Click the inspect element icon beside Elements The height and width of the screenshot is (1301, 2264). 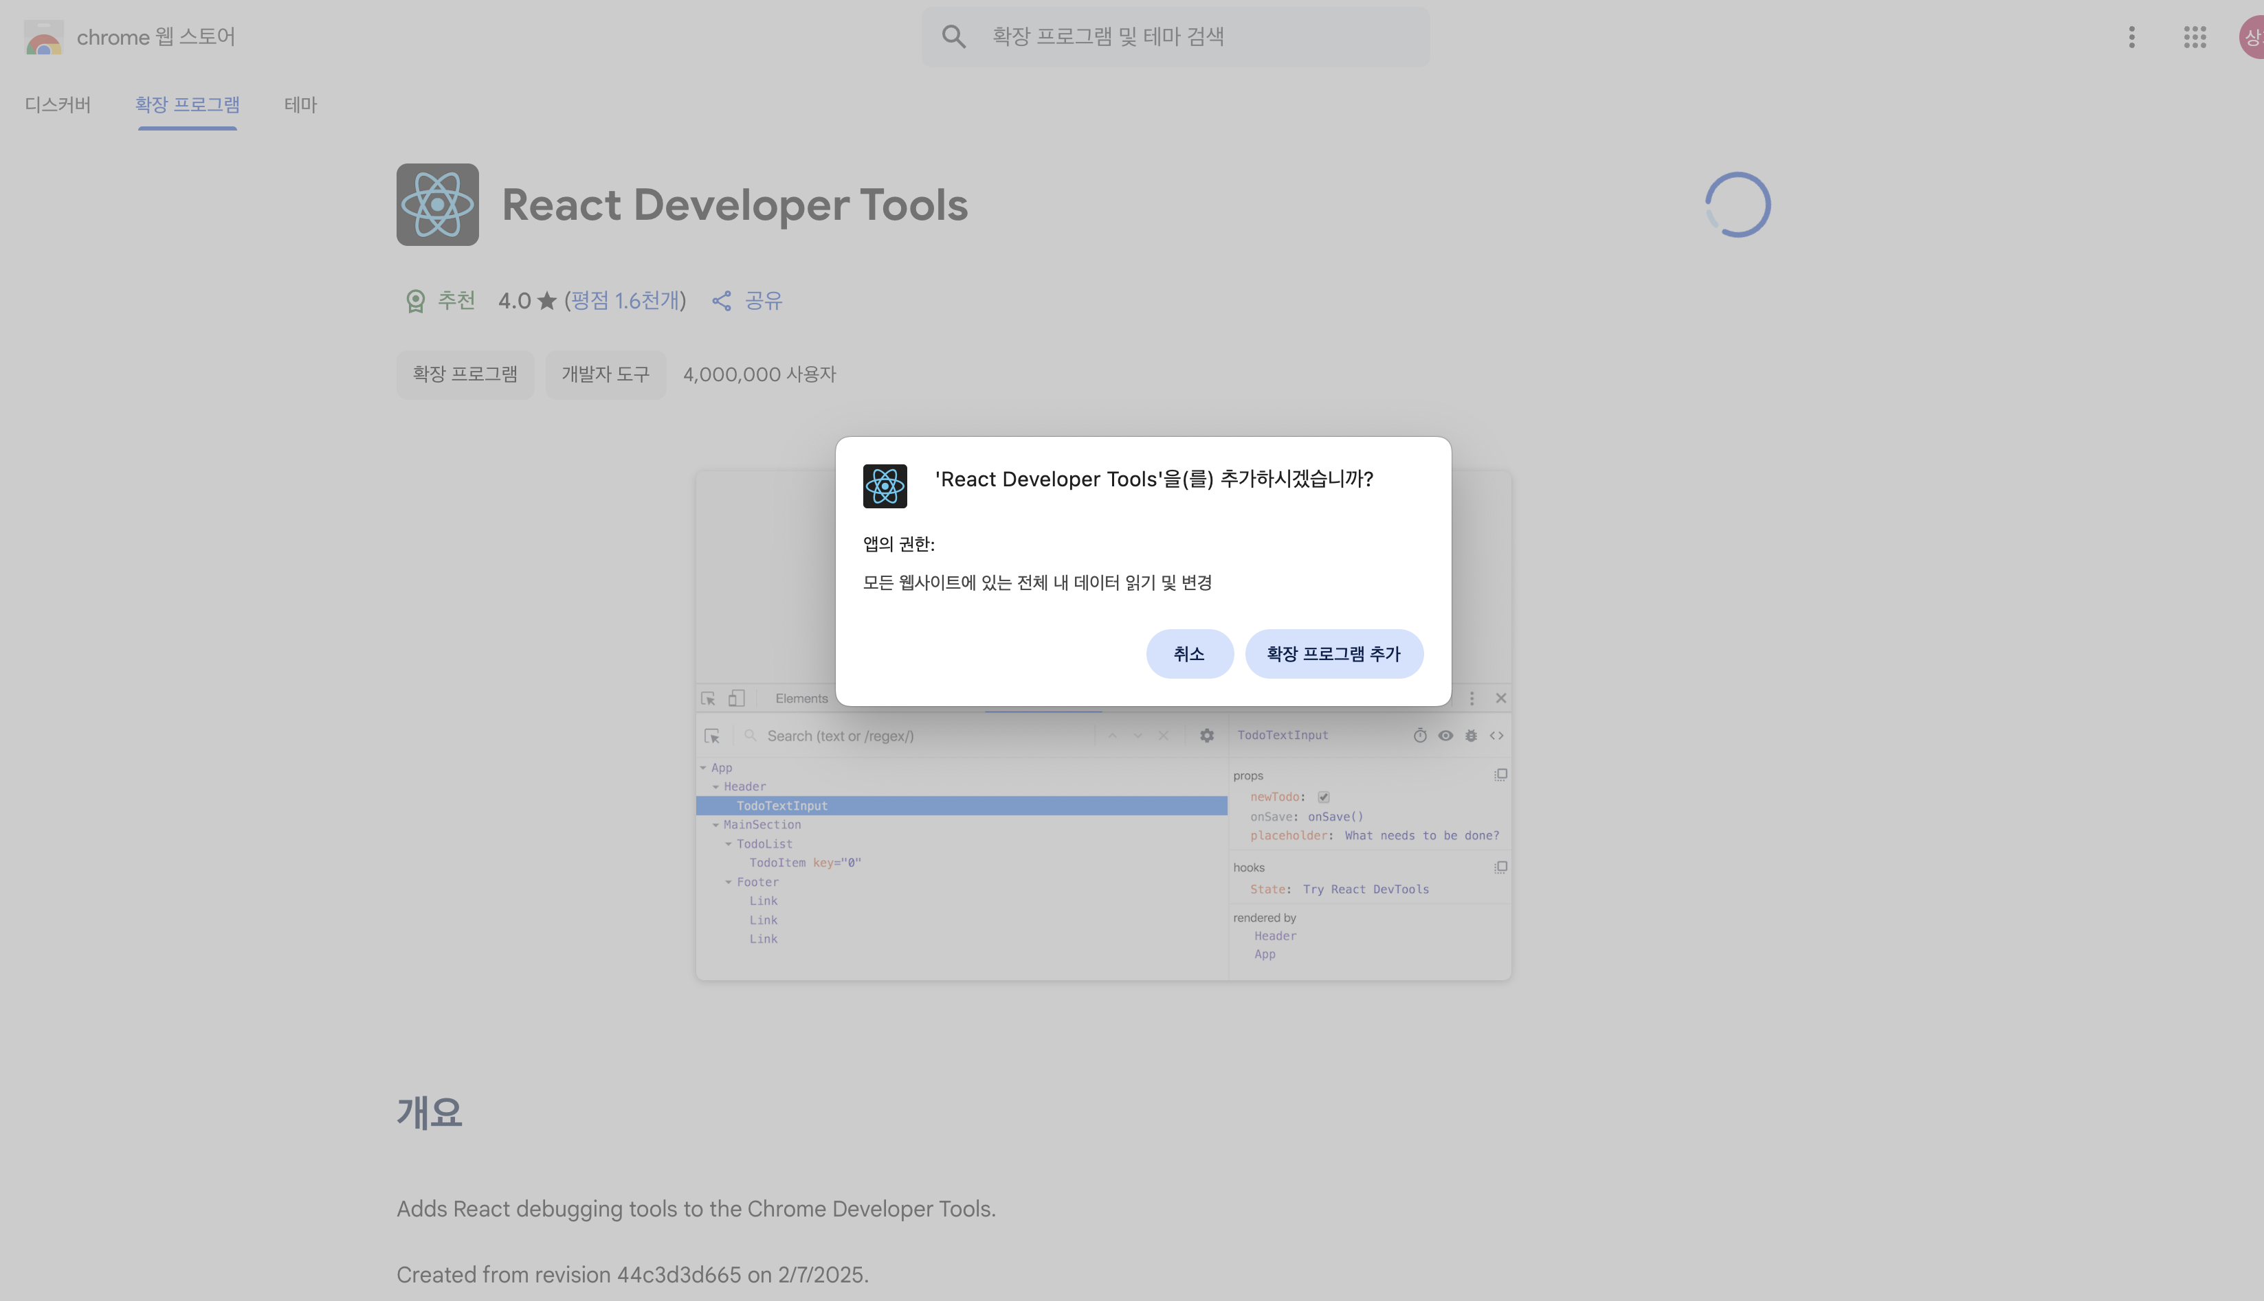(708, 699)
